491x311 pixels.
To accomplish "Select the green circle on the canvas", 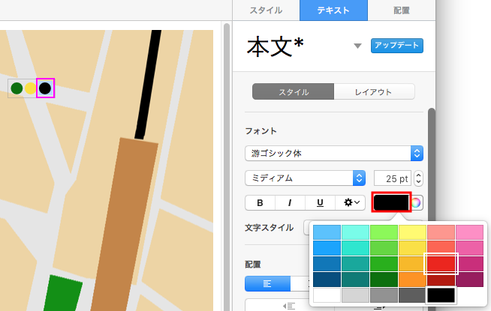I will [x=17, y=88].
